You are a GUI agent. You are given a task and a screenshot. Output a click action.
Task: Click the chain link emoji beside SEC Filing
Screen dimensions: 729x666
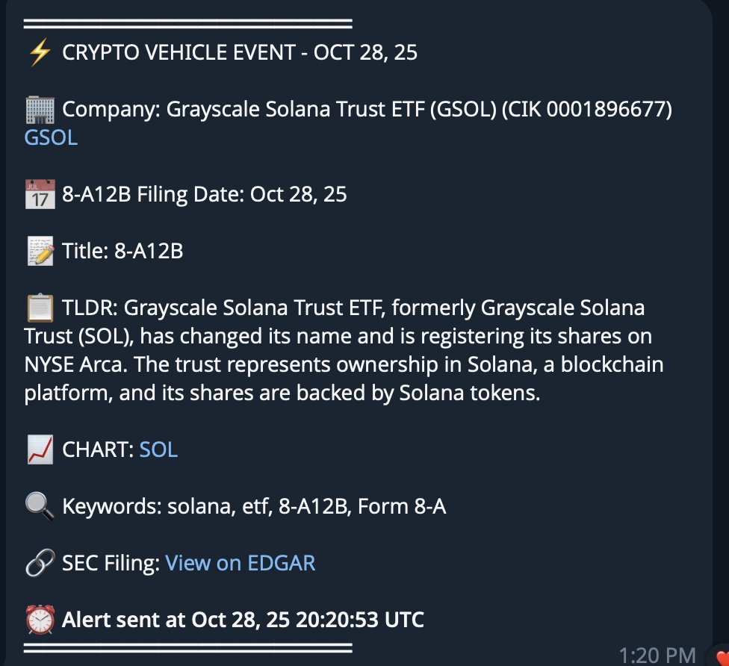[39, 563]
